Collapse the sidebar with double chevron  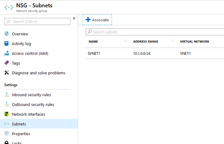point(74,18)
